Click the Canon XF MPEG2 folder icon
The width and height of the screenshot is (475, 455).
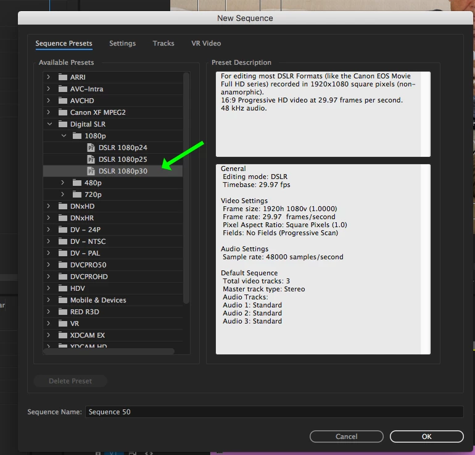point(63,112)
